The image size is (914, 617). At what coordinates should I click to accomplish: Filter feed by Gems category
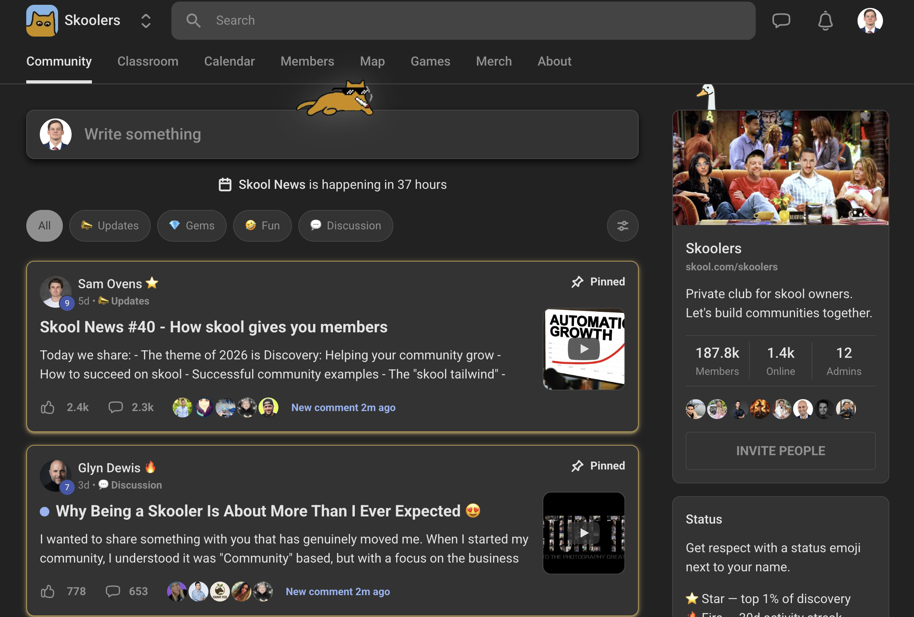tap(192, 226)
